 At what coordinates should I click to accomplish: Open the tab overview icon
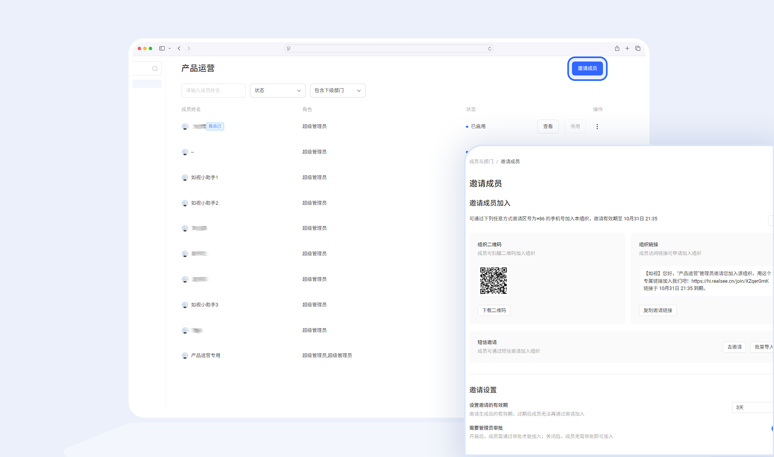coord(638,48)
